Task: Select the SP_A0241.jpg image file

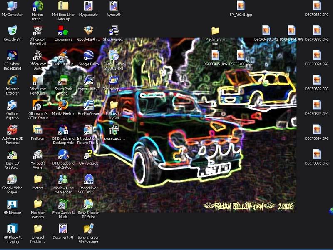Action: 241,6
